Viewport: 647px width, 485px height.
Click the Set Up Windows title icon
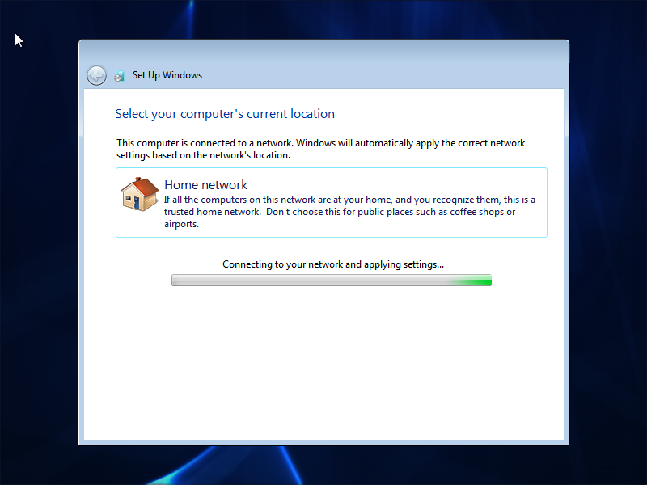click(x=119, y=75)
